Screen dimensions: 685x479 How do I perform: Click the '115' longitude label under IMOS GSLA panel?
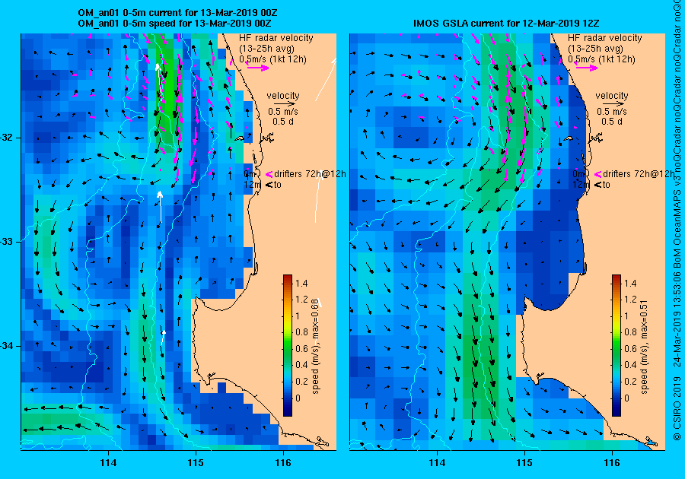point(524,463)
